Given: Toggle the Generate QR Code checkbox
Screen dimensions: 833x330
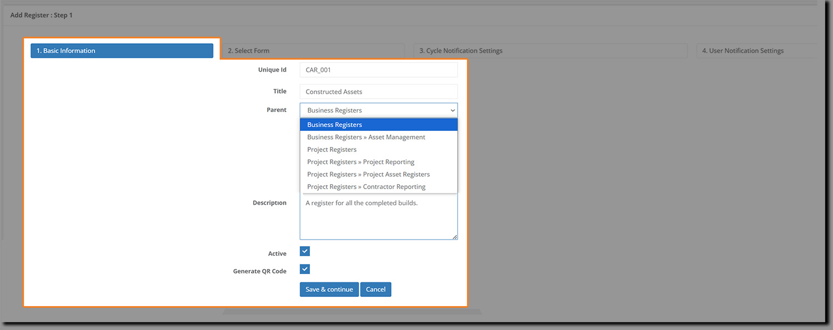Looking at the screenshot, I should pos(305,270).
